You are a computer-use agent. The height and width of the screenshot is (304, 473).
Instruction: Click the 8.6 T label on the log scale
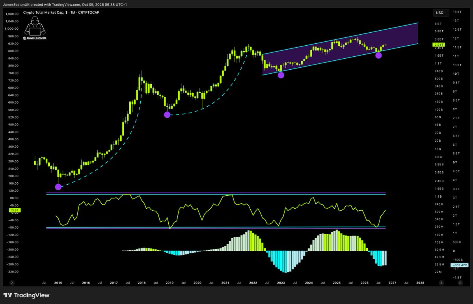pos(438,24)
